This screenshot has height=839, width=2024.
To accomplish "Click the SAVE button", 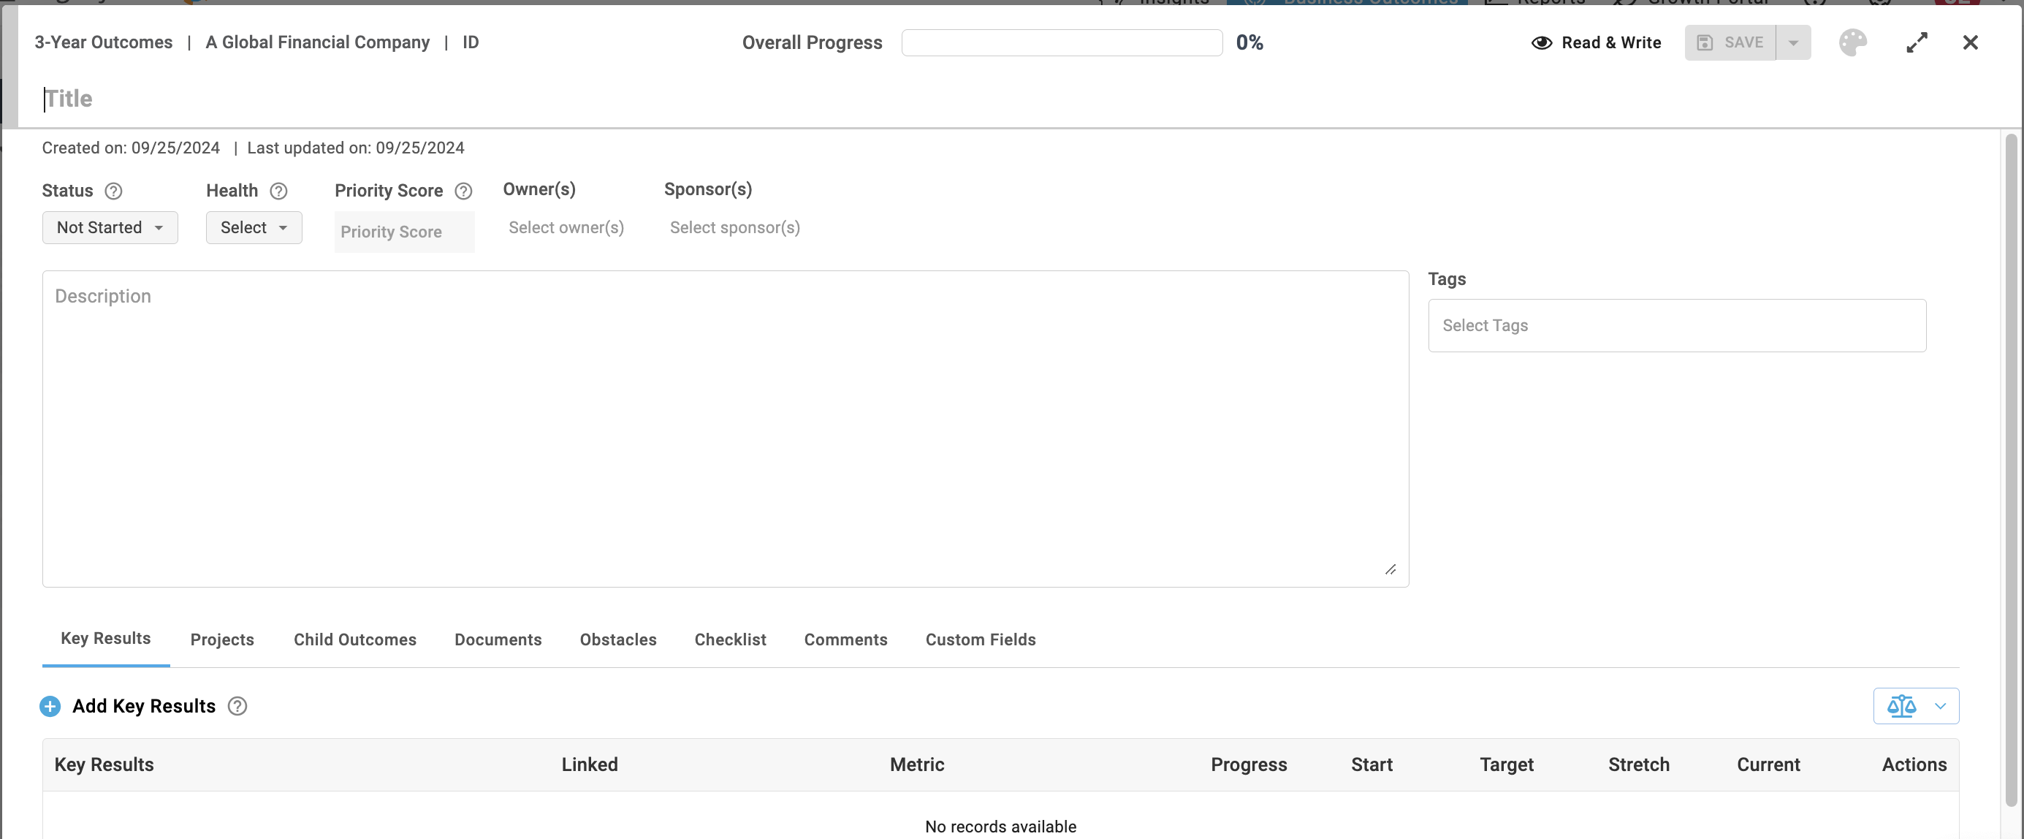I will click(x=1730, y=42).
